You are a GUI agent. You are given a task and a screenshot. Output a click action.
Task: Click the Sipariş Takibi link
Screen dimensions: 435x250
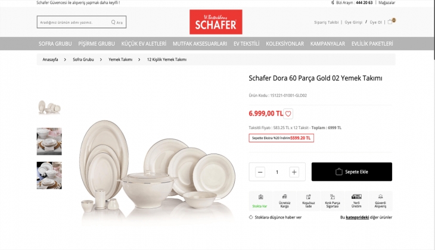pyautogui.click(x=327, y=23)
